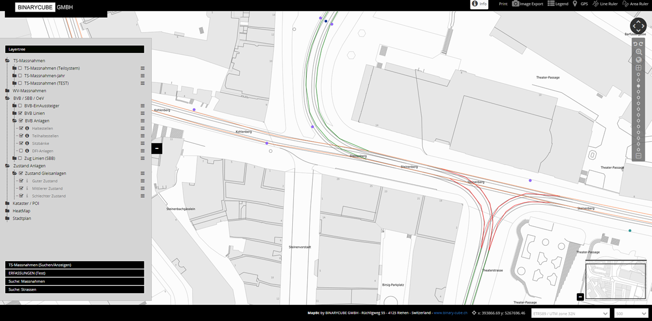Viewport: 652px width, 321px height.
Task: Expand the Kataster / POI folder
Action: pyautogui.click(x=8, y=204)
